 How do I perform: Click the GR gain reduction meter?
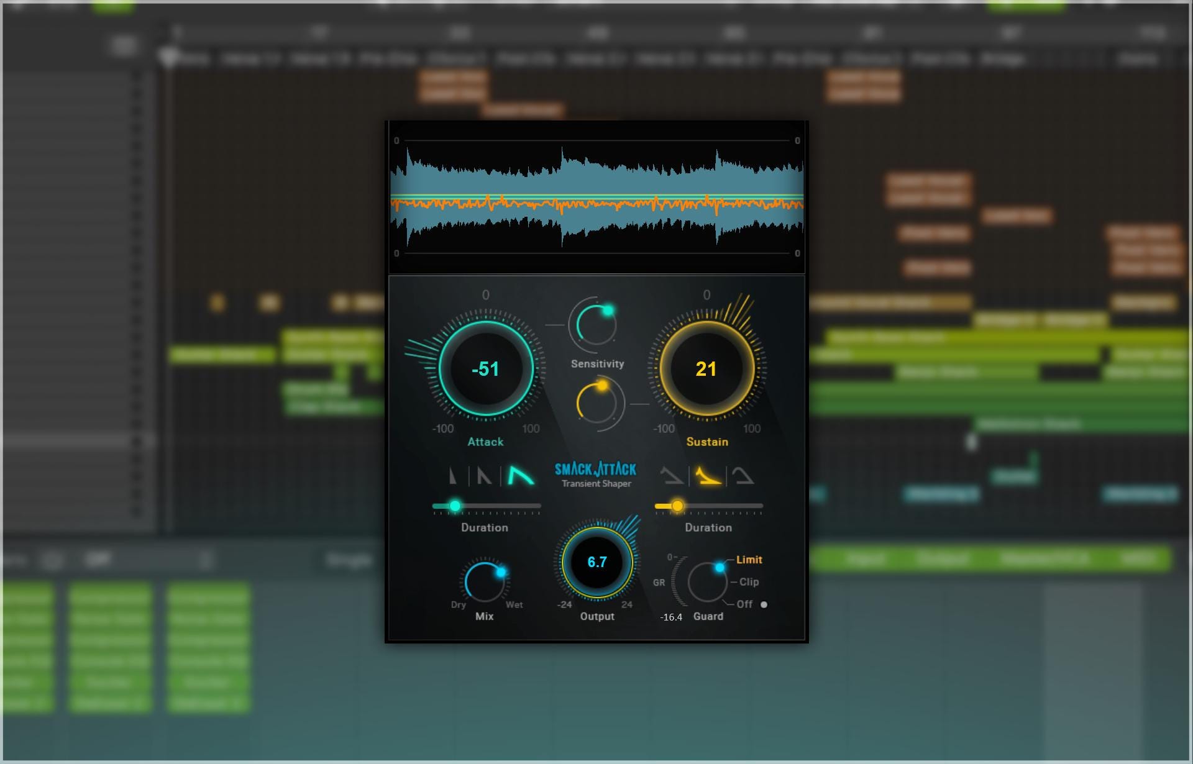(x=679, y=581)
